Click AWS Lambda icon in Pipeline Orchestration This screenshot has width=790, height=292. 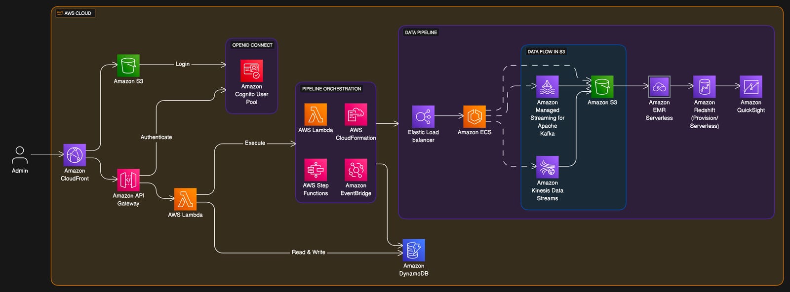(x=316, y=114)
